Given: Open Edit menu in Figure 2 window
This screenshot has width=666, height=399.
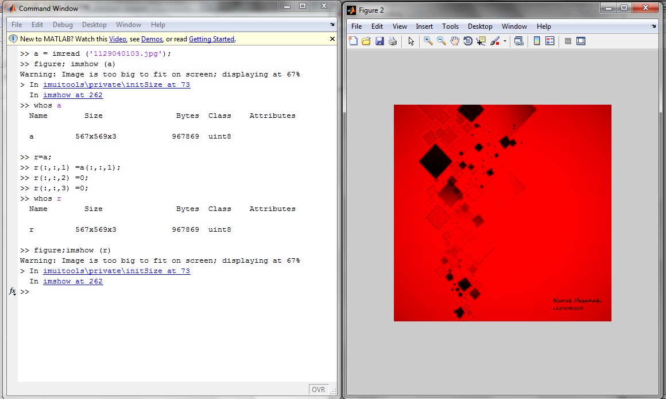Looking at the screenshot, I should [x=377, y=26].
